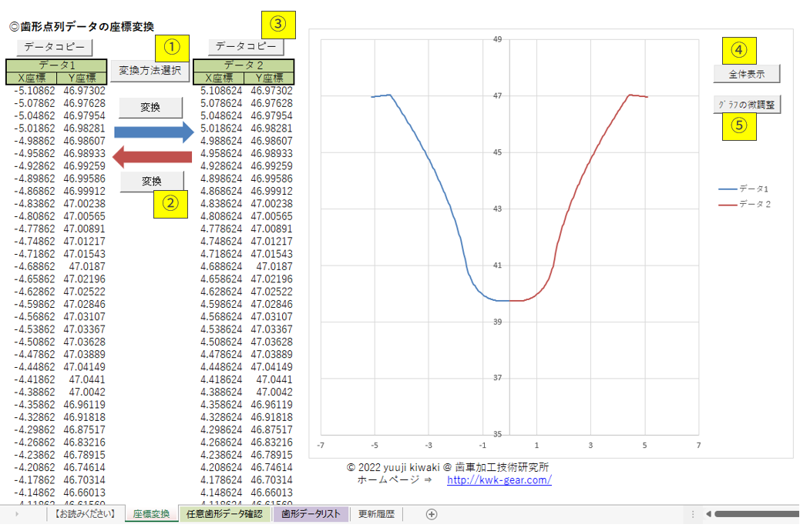800x531 pixels.
Task: Click the yellow circled number ⑤ label
Action: click(739, 127)
